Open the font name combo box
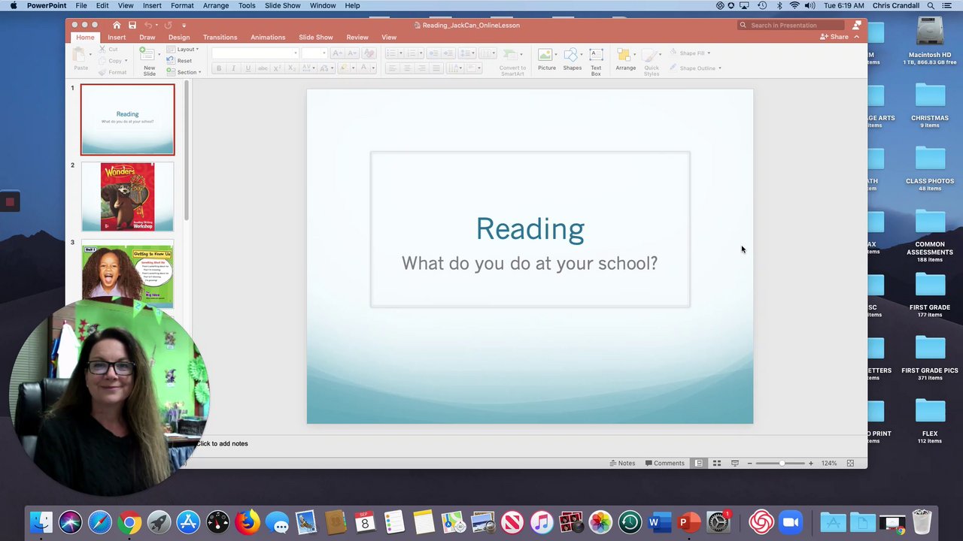 (x=255, y=53)
